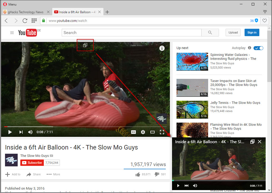272x193 pixels.
Task: Play the main video
Action: tap(10, 132)
